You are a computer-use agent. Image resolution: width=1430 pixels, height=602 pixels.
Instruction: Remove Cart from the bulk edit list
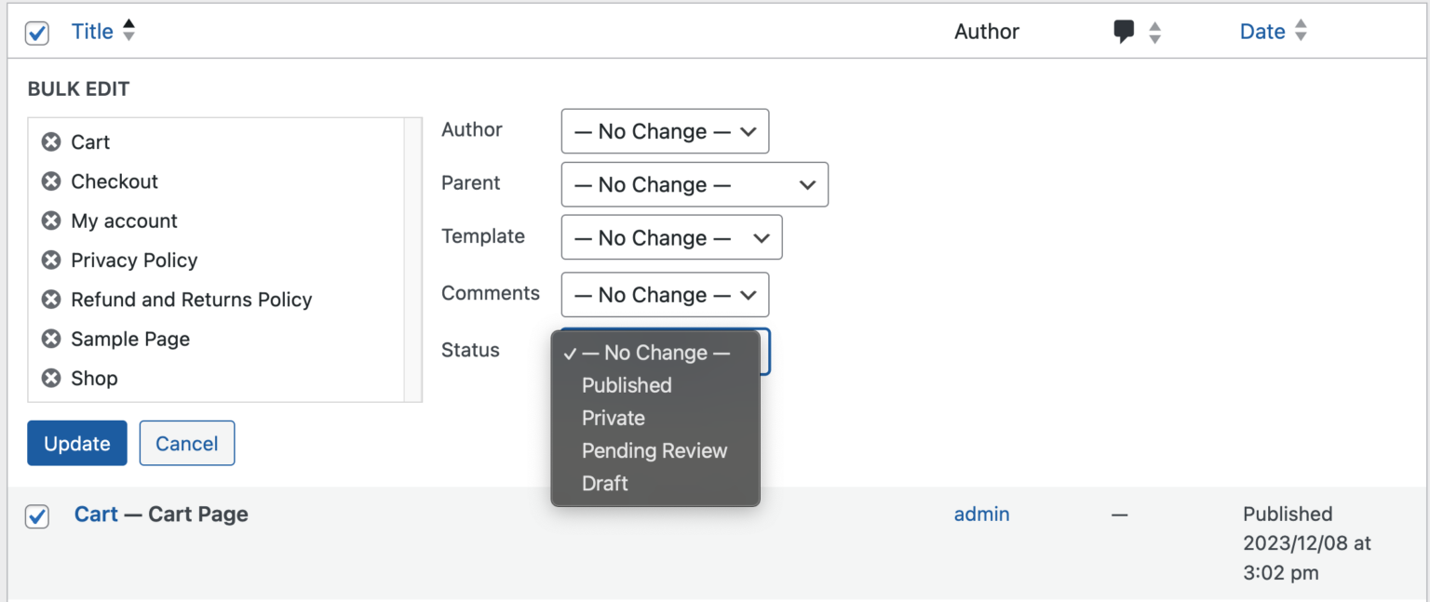click(x=51, y=141)
